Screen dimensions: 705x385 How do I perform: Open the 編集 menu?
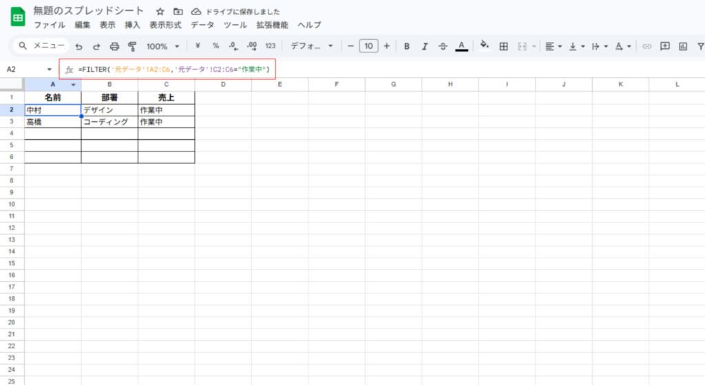pyautogui.click(x=83, y=25)
